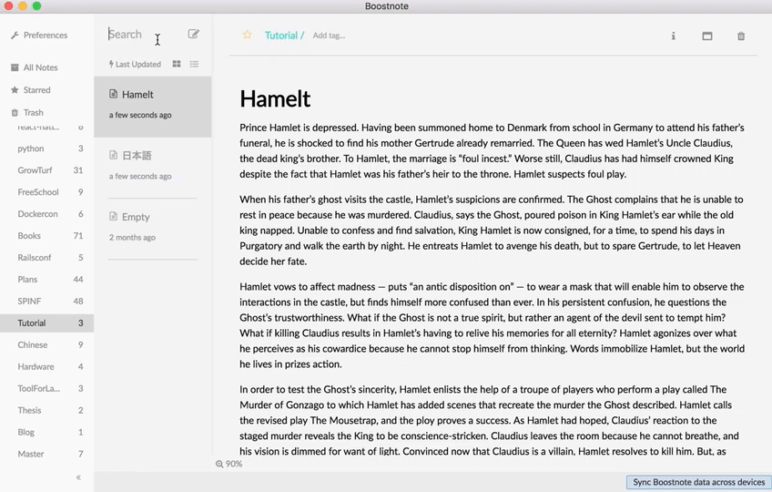Click the Trash bin icon in sidebar
Viewport: 772px width, 492px height.
coord(15,112)
